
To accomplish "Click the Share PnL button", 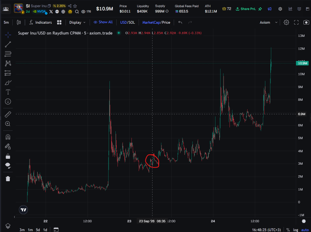I will click(246, 9).
